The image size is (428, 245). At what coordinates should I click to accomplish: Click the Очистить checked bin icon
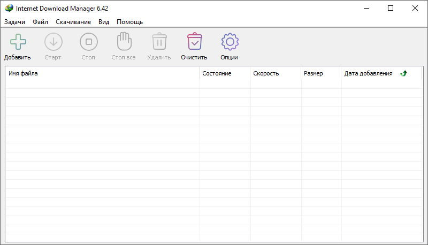pyautogui.click(x=195, y=41)
